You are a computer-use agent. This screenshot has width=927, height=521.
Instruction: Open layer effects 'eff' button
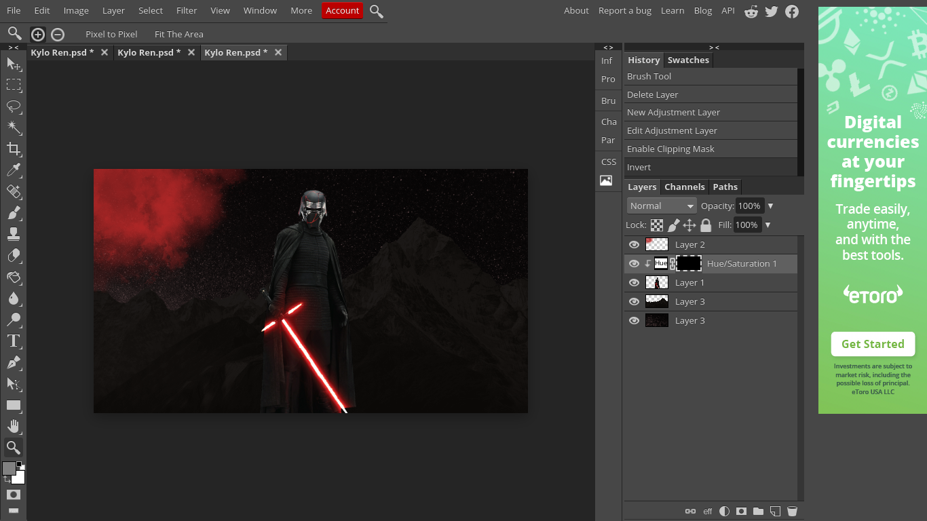coord(708,512)
